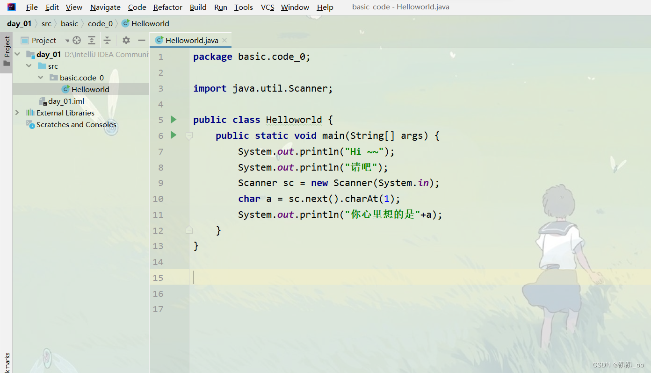The width and height of the screenshot is (651, 373).
Task: Open Project panel settings gear
Action: tap(126, 40)
